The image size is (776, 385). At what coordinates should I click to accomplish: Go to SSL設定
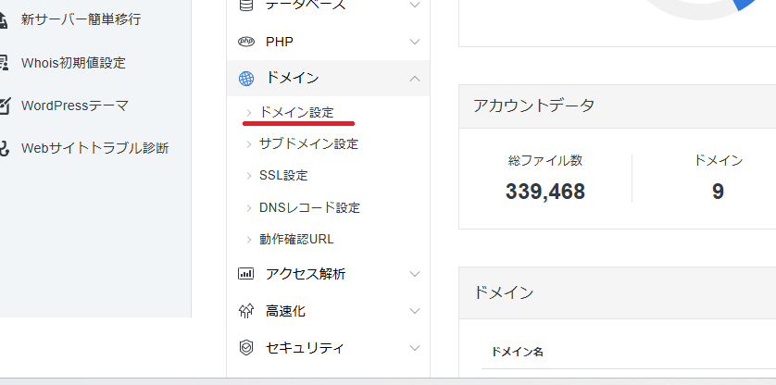(x=283, y=175)
